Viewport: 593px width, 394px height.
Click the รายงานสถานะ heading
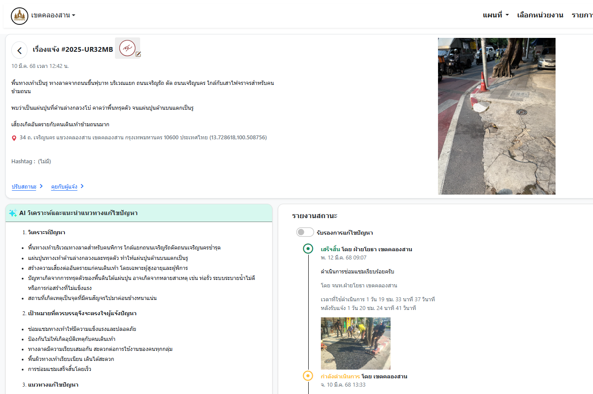pyautogui.click(x=314, y=216)
